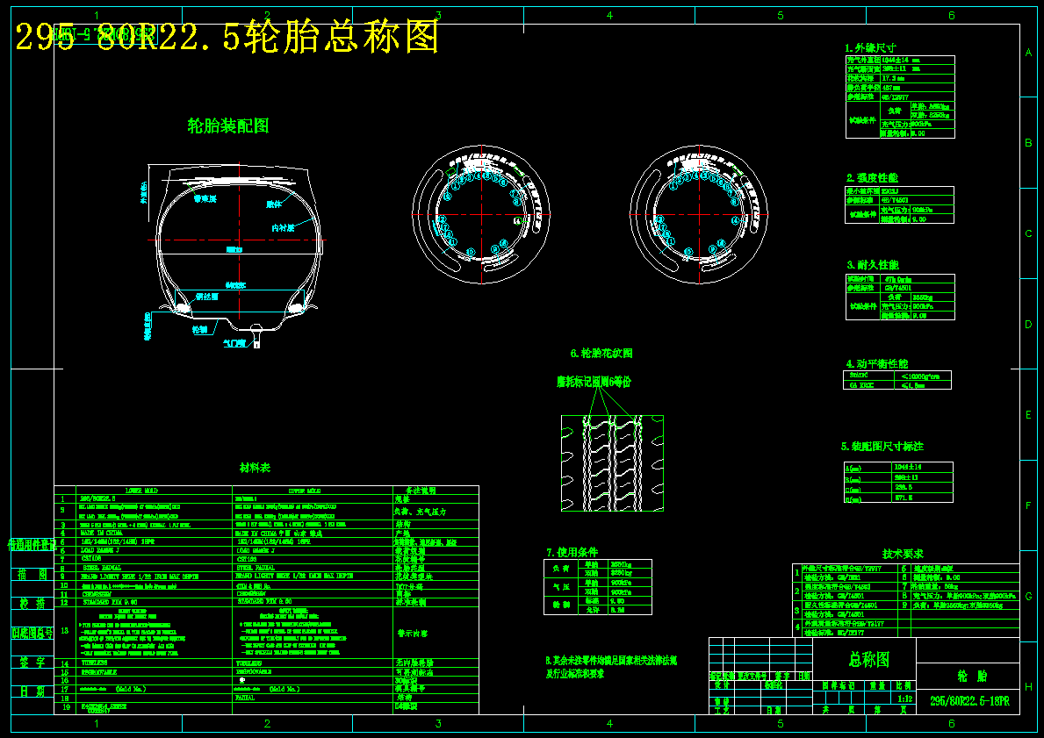Click the '内衬层' label on the tire section
The width and height of the screenshot is (1044, 738).
283,227
